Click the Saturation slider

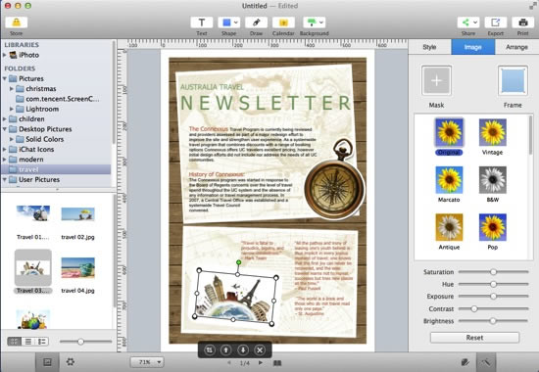(x=493, y=272)
